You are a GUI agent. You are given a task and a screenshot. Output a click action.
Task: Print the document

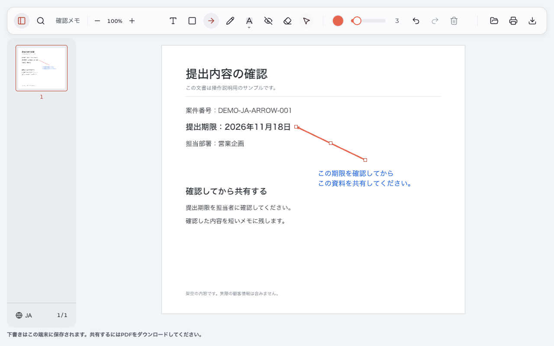(x=513, y=21)
